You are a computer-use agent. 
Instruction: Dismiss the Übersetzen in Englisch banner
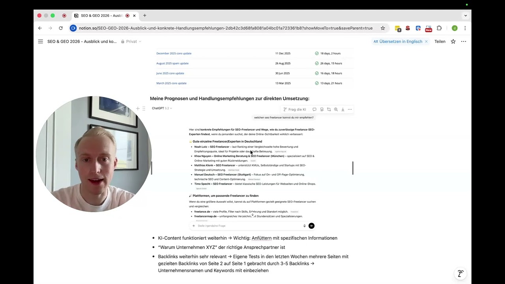pos(426,41)
